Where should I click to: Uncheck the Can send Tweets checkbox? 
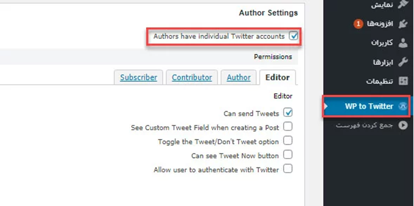tap(288, 112)
